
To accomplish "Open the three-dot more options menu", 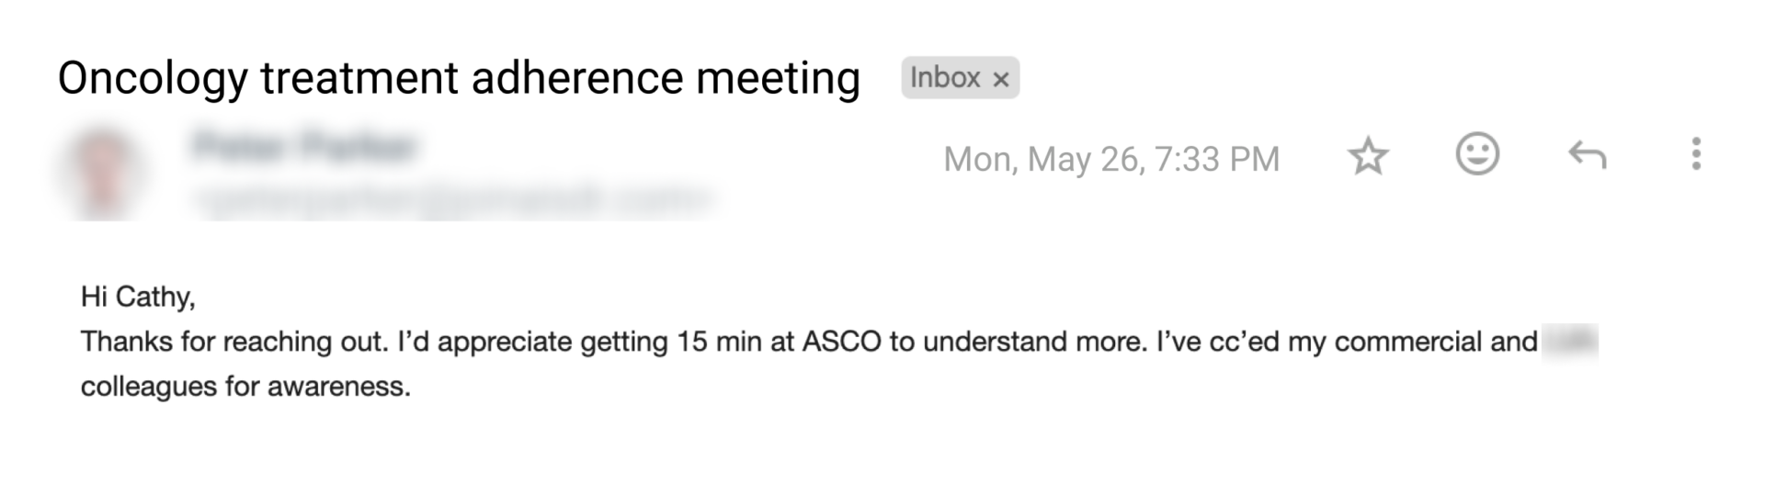I will pyautogui.click(x=1695, y=154).
